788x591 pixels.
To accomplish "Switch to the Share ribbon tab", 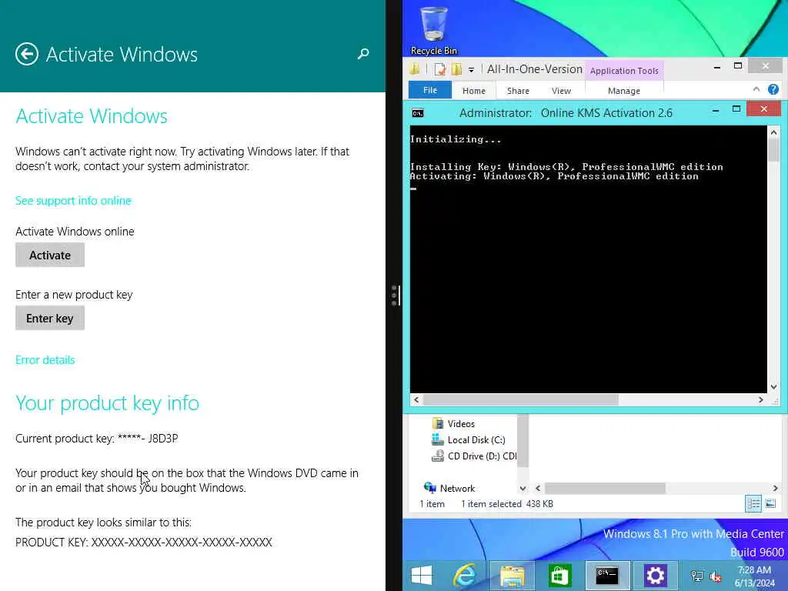I will pyautogui.click(x=518, y=91).
